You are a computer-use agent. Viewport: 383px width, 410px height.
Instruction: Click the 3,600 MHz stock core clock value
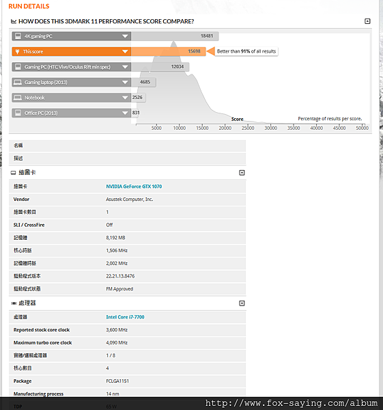(x=117, y=330)
